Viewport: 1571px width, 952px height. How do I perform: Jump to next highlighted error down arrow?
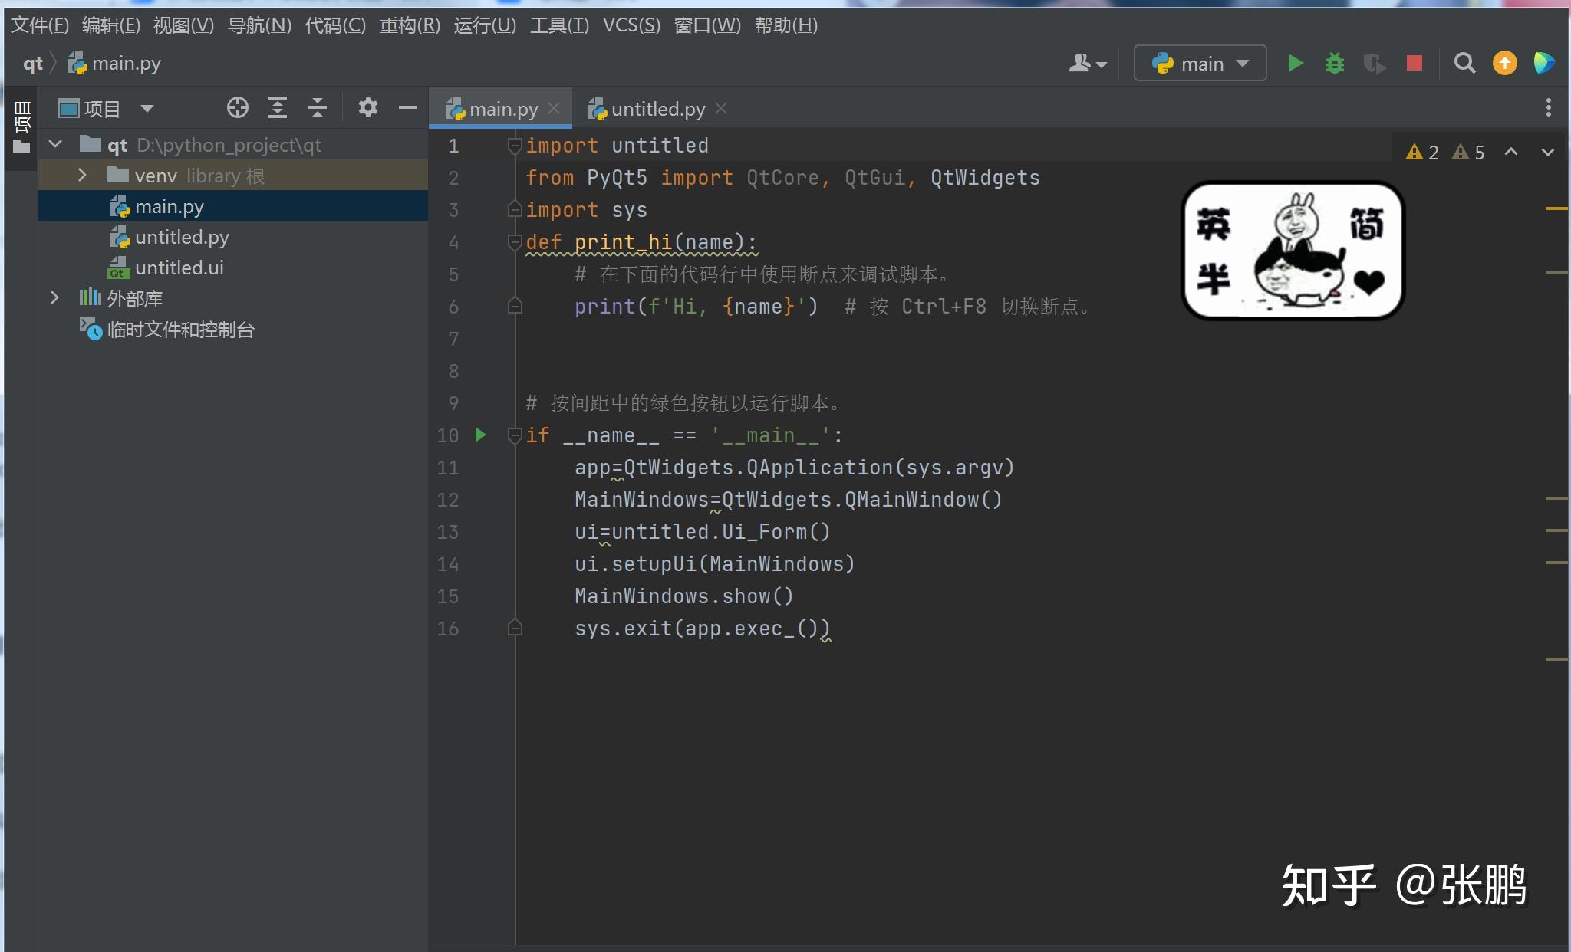(x=1547, y=152)
